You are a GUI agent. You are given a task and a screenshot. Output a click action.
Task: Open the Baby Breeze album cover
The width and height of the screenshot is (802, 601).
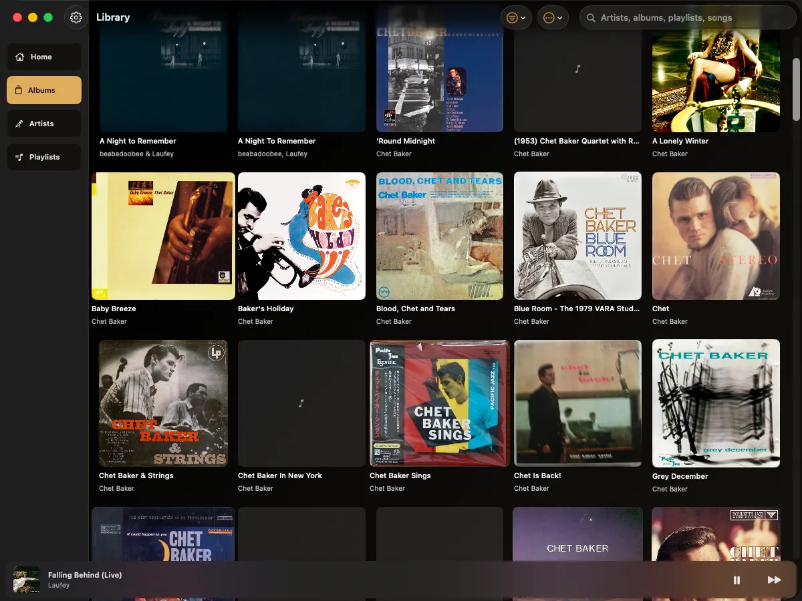[x=163, y=236]
